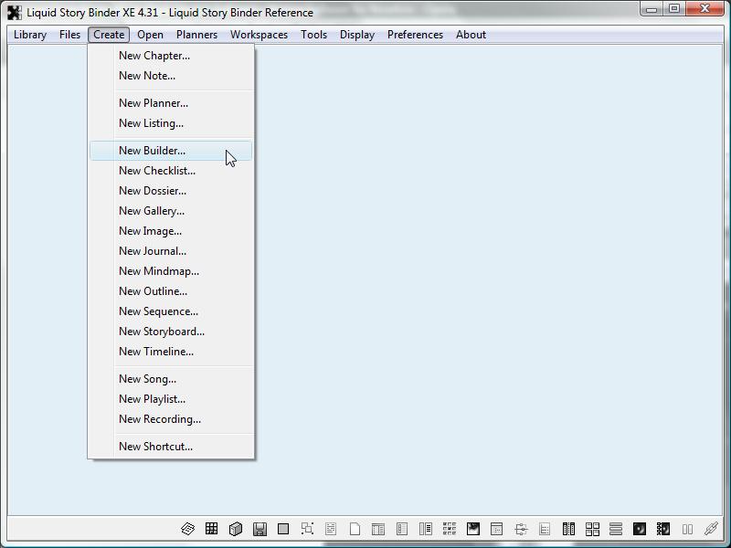Choose New Timeline... from the list

tap(156, 352)
